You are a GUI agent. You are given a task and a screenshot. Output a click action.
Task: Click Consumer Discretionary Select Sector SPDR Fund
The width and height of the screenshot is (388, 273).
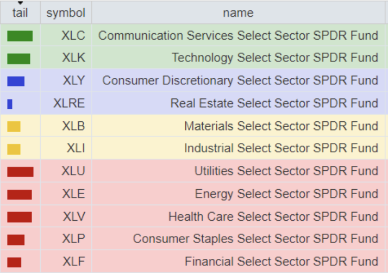[240, 81]
